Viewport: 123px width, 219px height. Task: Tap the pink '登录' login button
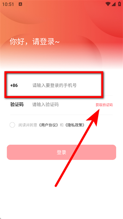tap(61, 152)
